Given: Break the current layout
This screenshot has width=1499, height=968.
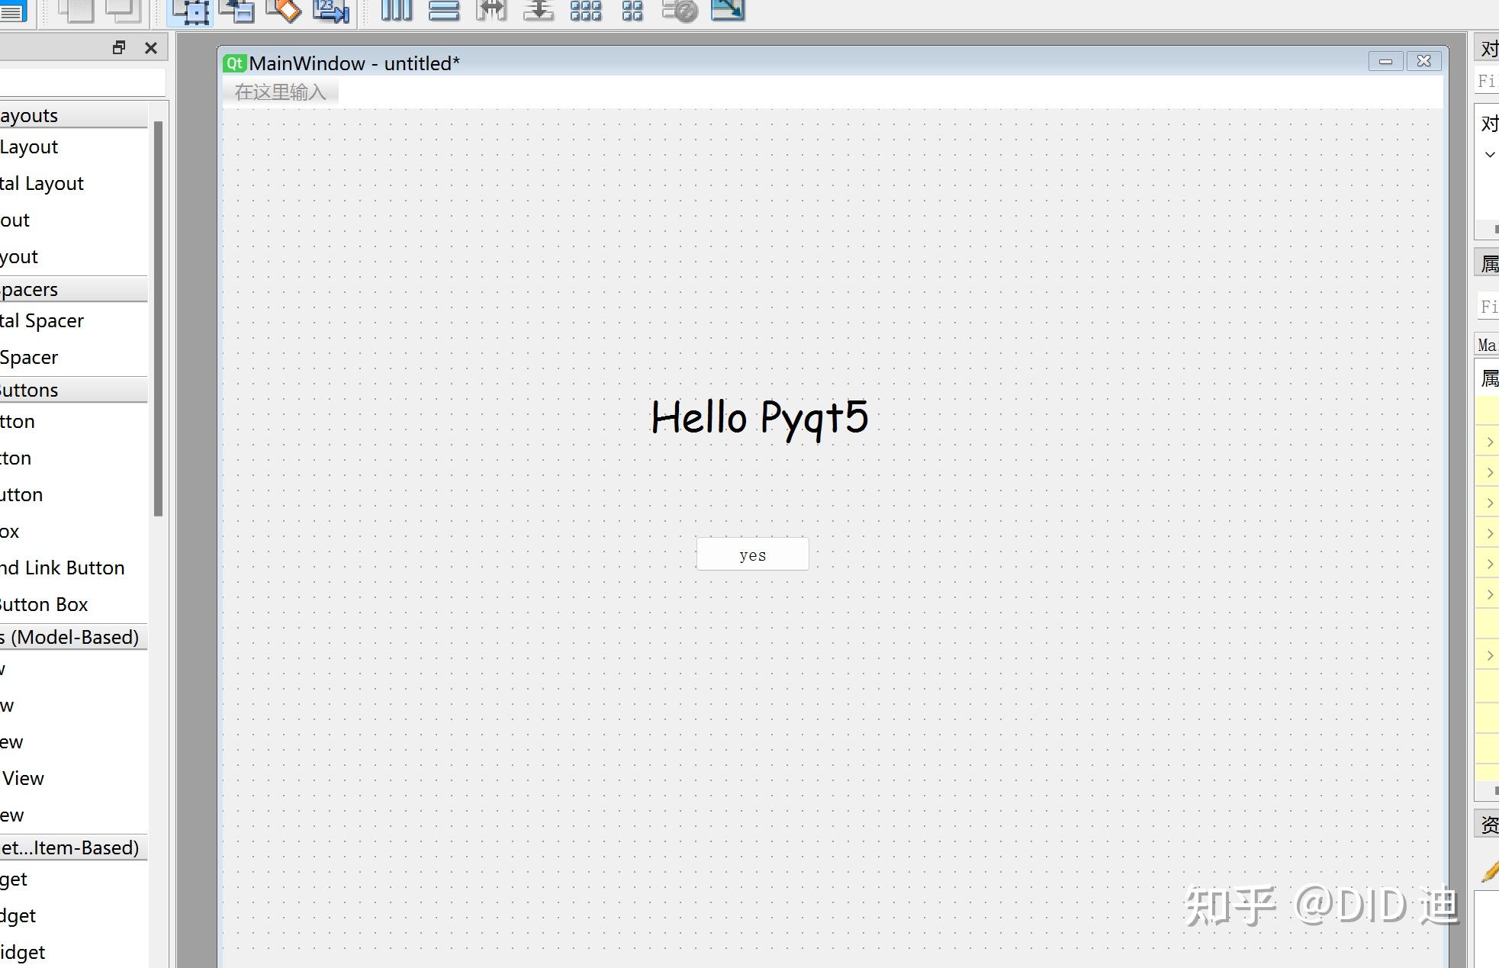Looking at the screenshot, I should pyautogui.click(x=680, y=11).
